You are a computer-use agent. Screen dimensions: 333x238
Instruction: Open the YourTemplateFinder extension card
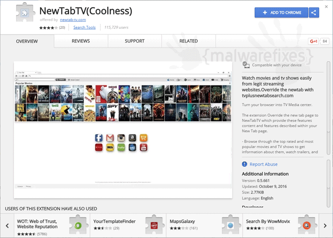tap(128, 226)
